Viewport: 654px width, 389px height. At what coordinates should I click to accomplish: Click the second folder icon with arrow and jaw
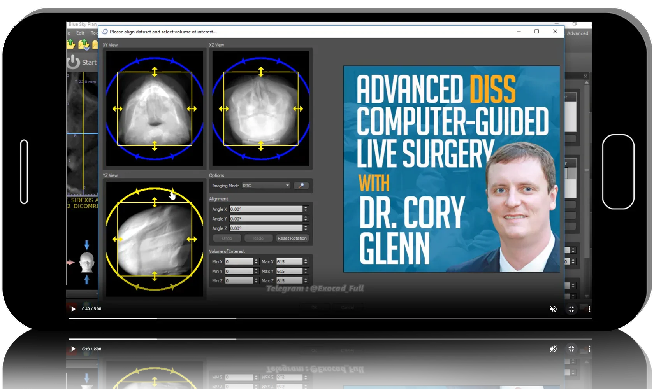click(84, 44)
